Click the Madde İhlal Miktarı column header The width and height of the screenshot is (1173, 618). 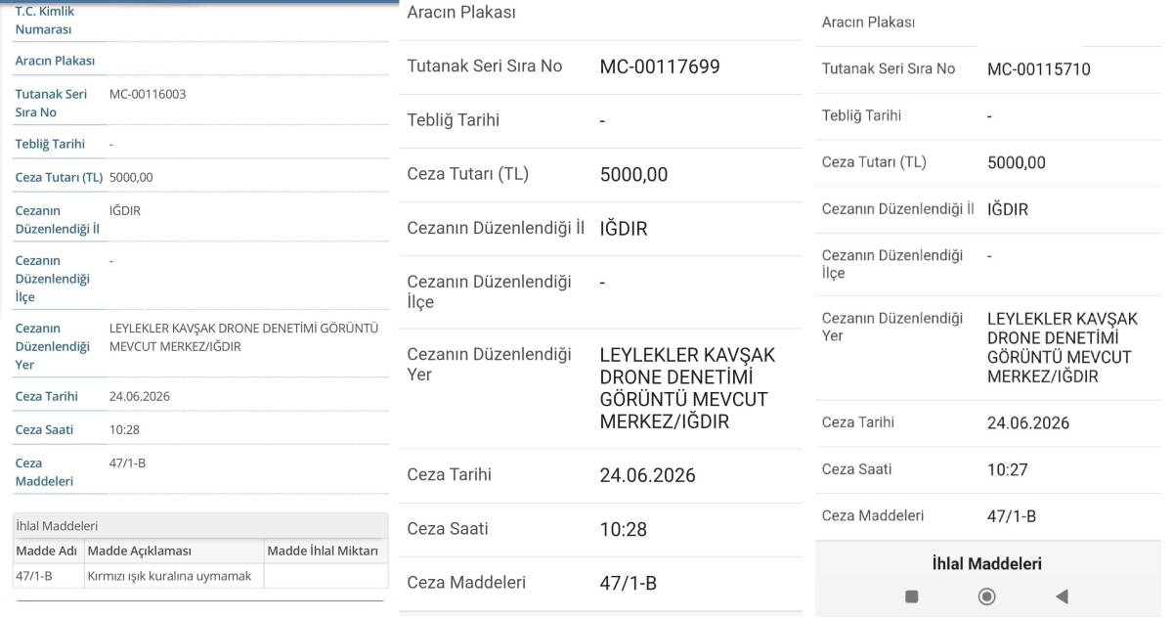click(323, 552)
